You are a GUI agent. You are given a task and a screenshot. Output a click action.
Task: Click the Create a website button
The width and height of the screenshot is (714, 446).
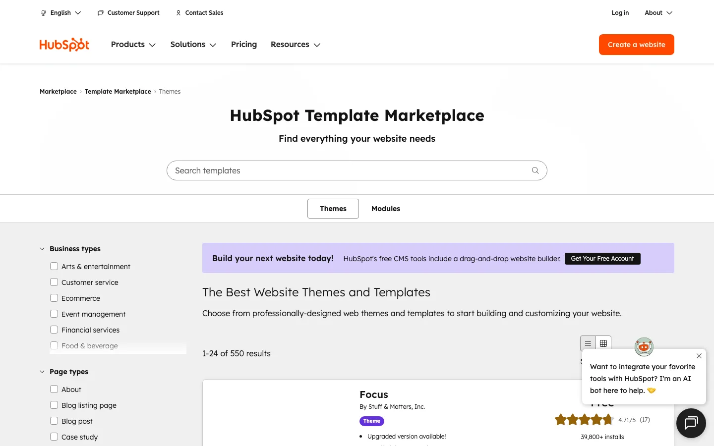pyautogui.click(x=637, y=45)
